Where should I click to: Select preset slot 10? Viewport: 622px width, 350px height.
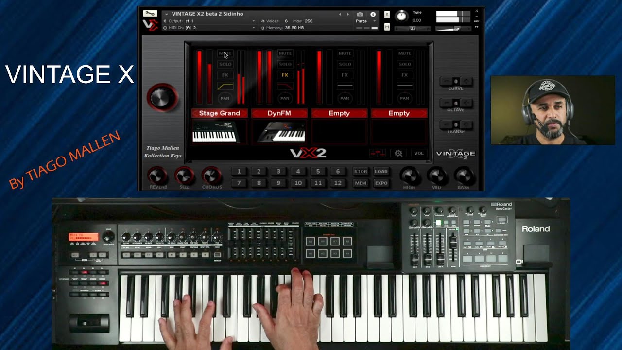(x=298, y=183)
